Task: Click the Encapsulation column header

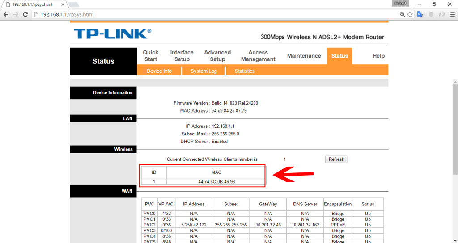Action: pos(338,204)
